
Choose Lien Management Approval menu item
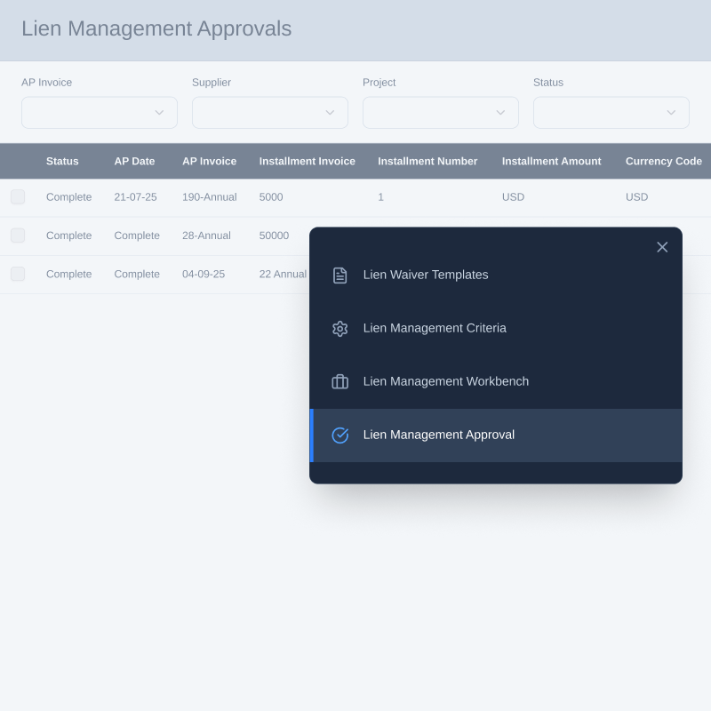438,435
